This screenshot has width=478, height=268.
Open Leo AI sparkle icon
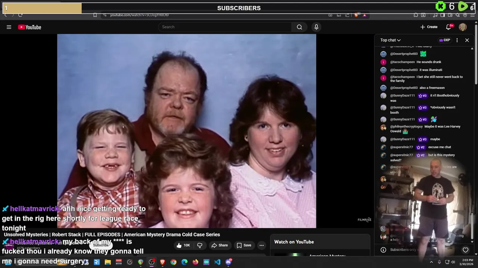click(x=457, y=15)
